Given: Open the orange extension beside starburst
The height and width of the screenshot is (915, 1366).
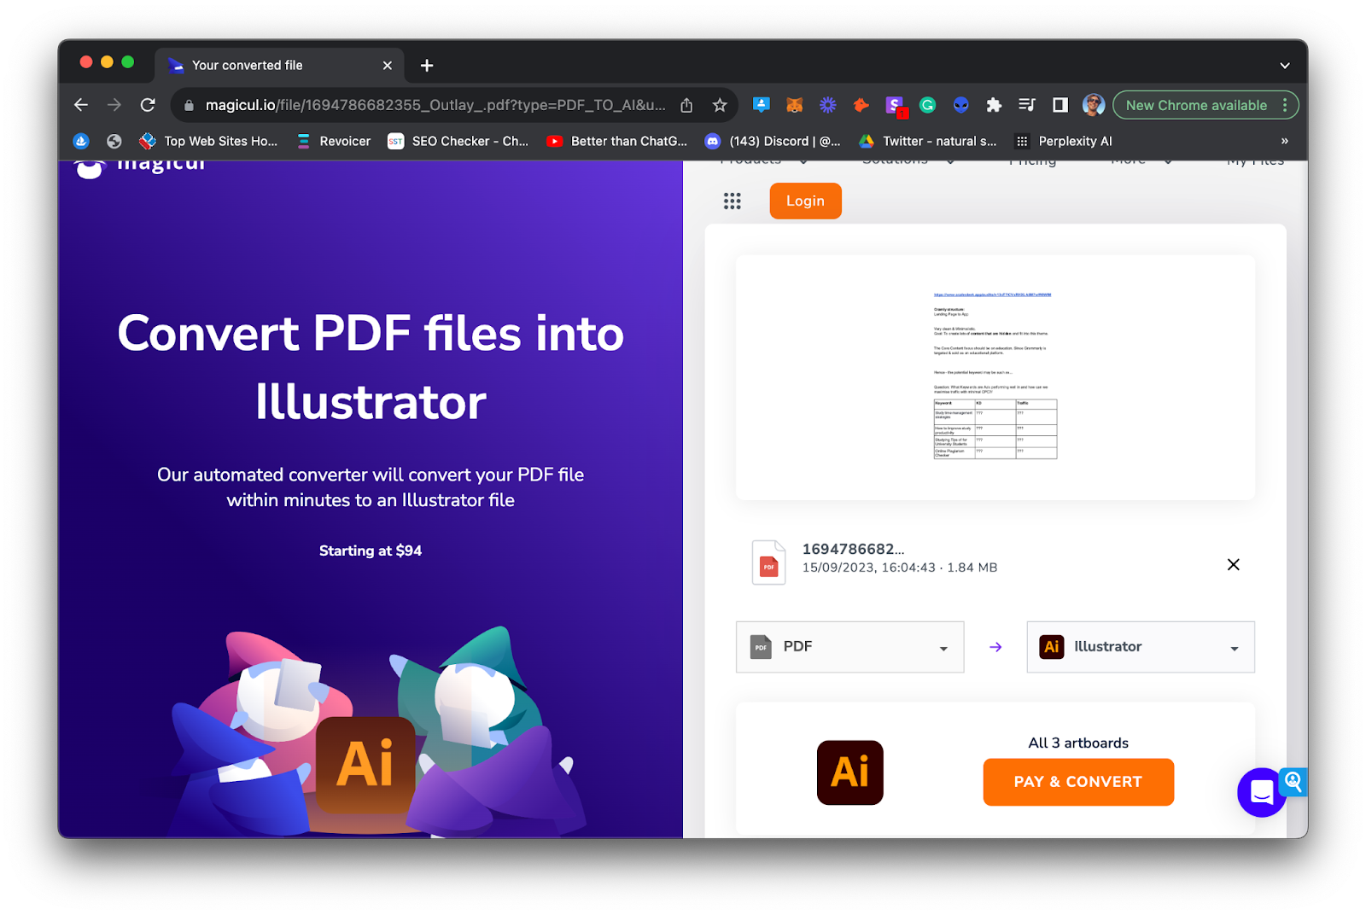Looking at the screenshot, I should (861, 105).
